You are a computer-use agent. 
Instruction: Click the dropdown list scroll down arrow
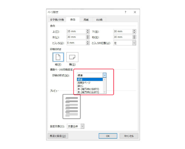(105, 92)
